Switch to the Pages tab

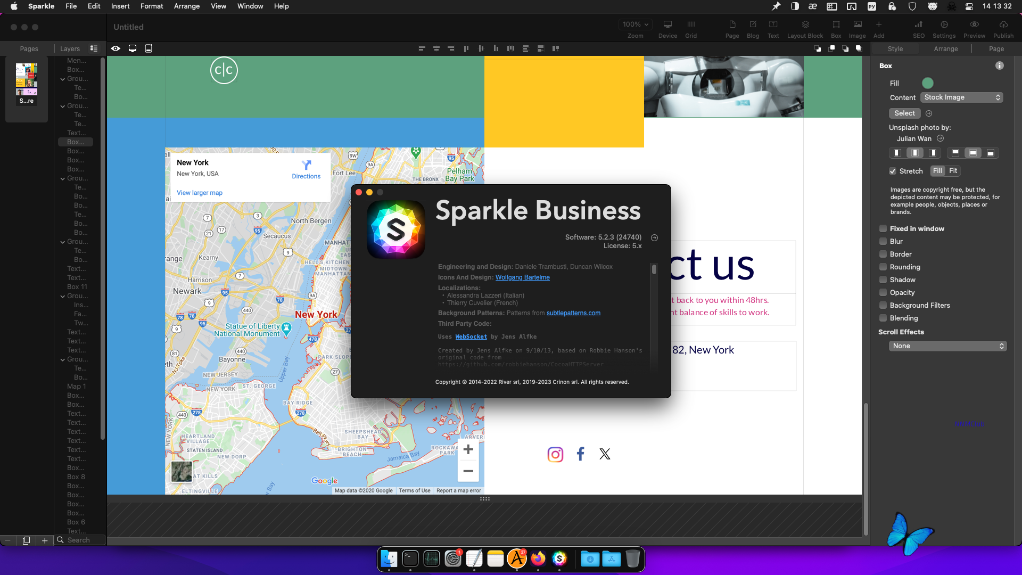29,48
